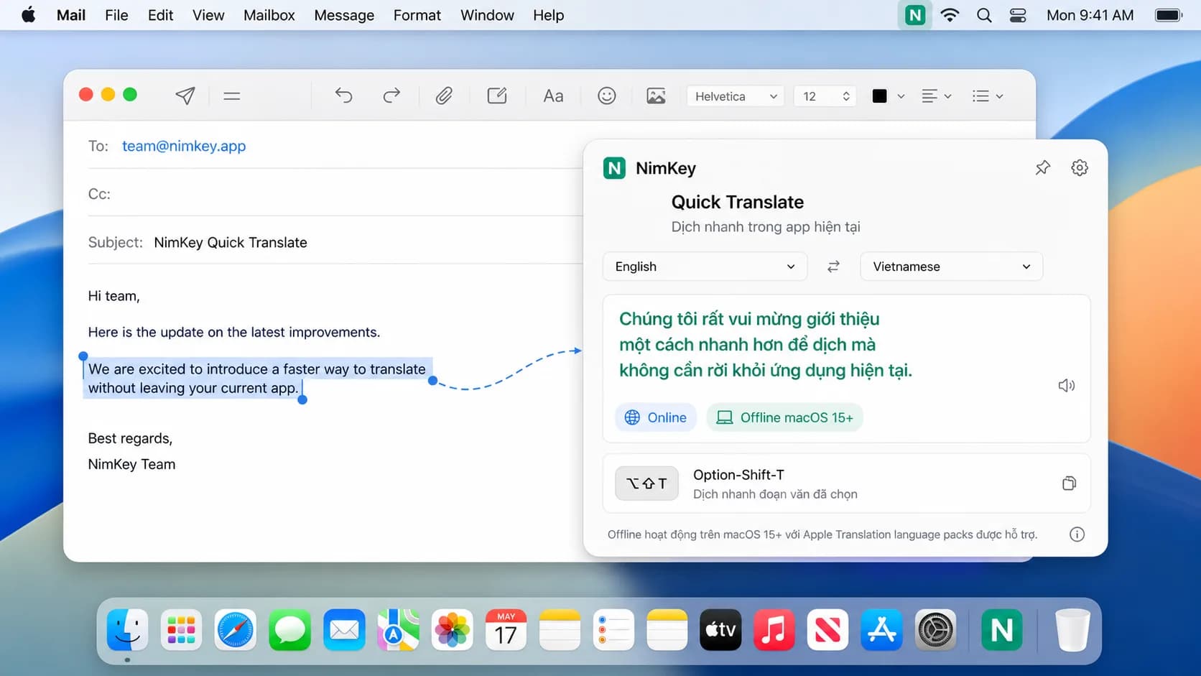The width and height of the screenshot is (1201, 676).
Task: Send the email with paper plane icon
Action: tap(185, 96)
